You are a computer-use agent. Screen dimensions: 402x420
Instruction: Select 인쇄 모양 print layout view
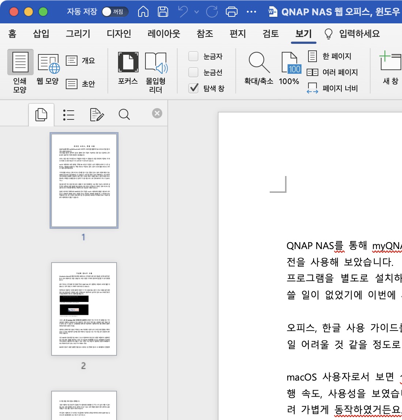click(20, 71)
